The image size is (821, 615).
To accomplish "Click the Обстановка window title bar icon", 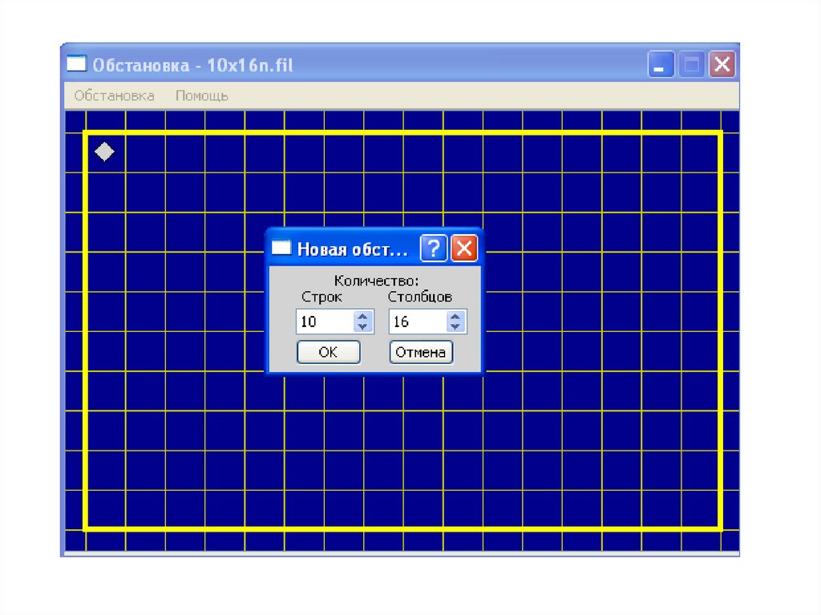I will tap(76, 63).
